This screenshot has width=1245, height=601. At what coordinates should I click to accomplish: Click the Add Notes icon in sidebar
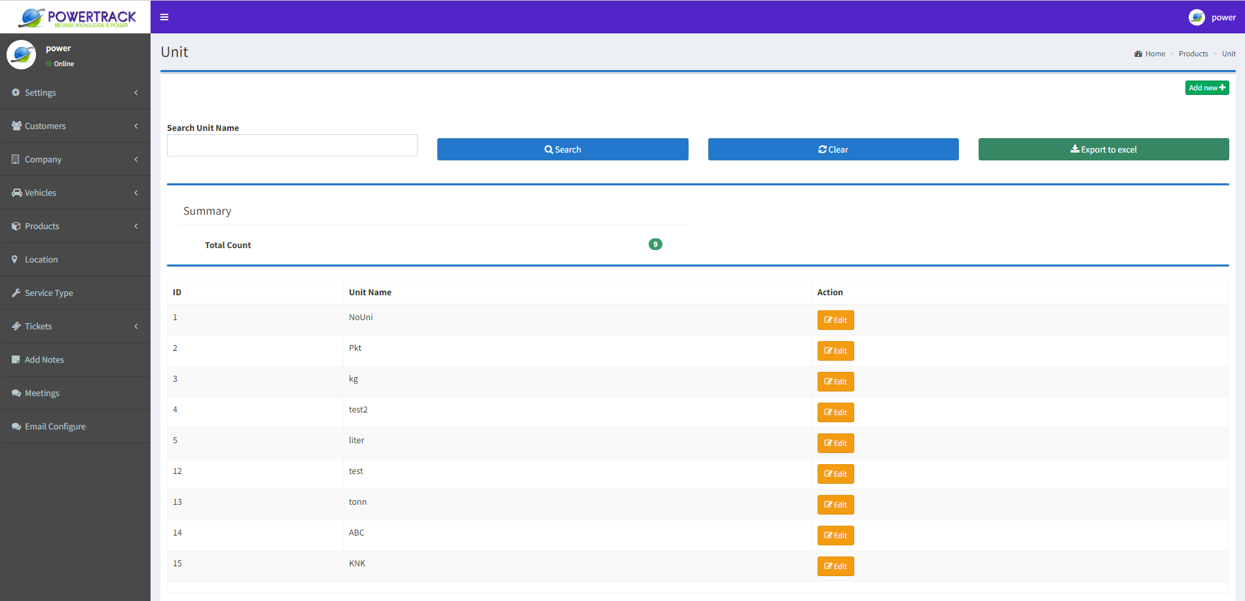coord(16,359)
